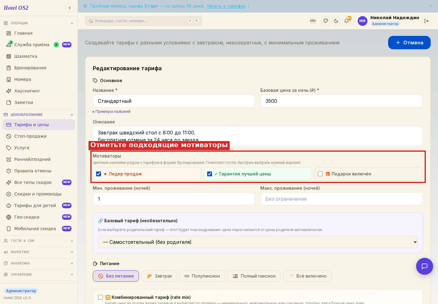Open Шахматка grid view
The width and height of the screenshot is (438, 304).
(x=39, y=56)
